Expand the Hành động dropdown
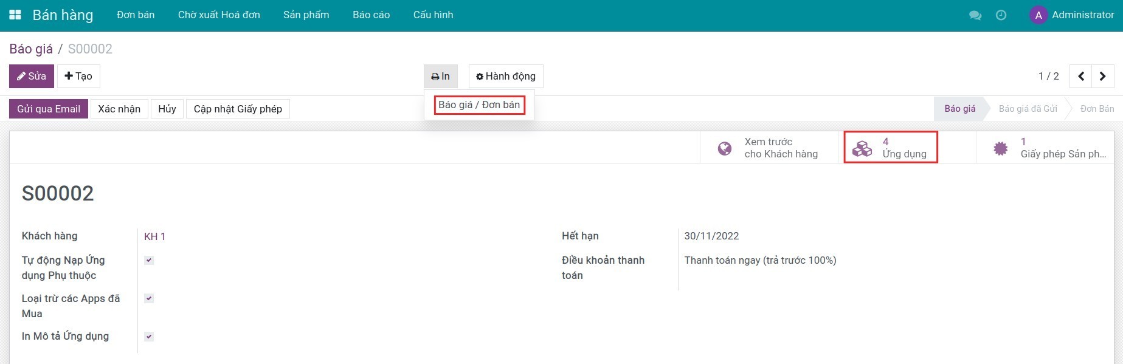Screen dimensions: 1123x364 coord(505,76)
